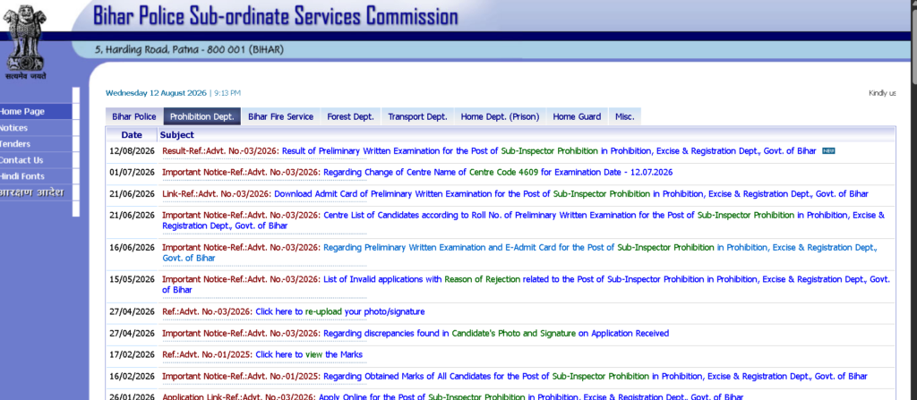
Task: Open notice on Candidate's Photo and Signature discrepancies
Action: (x=416, y=333)
